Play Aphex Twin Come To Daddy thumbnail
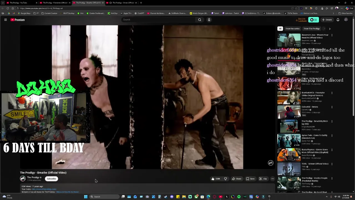 (289, 141)
